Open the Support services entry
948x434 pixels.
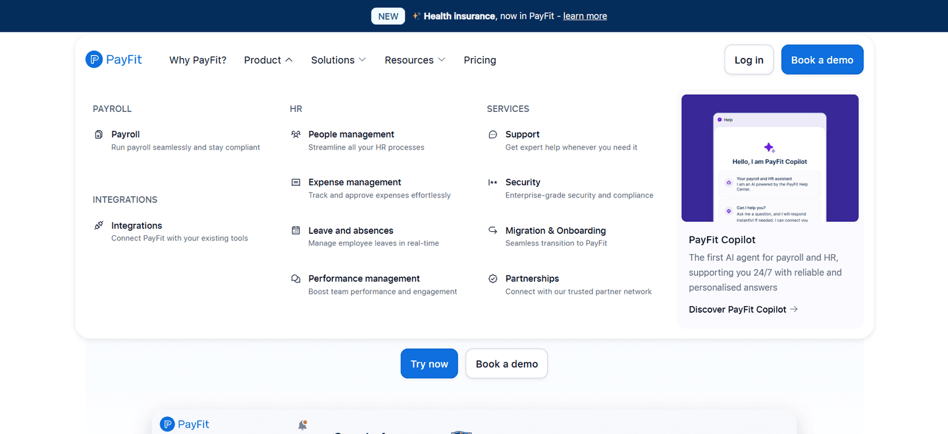(x=522, y=134)
